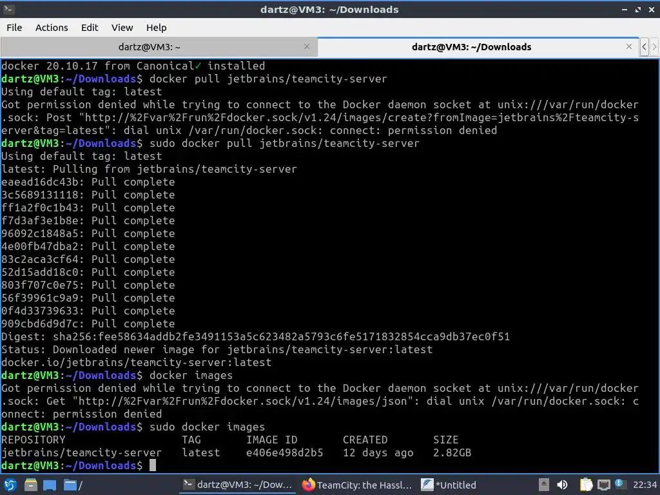Select the dartz@VM3: ~/Downloads tab

pyautogui.click(x=478, y=46)
